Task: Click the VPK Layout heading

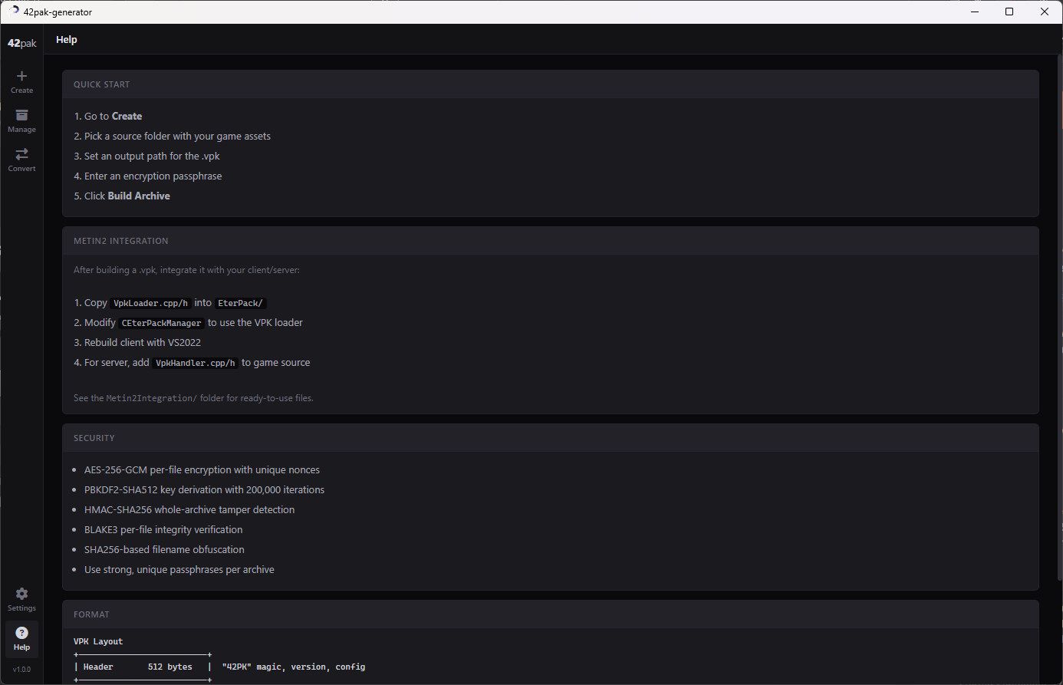Action: coord(98,641)
